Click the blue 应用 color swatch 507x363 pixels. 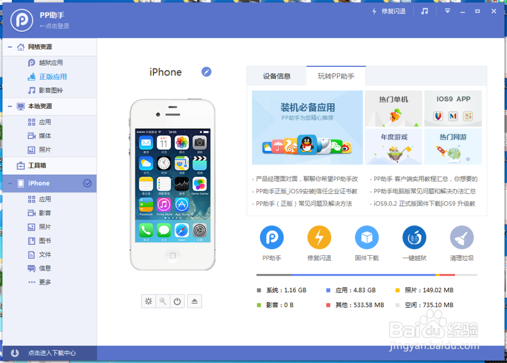pyautogui.click(x=328, y=290)
